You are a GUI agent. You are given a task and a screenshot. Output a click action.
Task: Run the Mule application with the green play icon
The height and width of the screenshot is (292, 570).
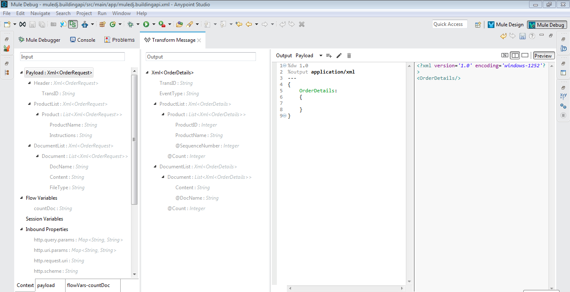(147, 24)
